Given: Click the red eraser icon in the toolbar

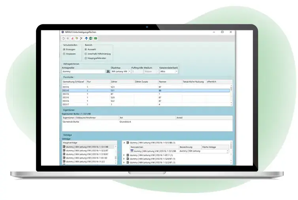Looking at the screenshot, I should point(72,39).
